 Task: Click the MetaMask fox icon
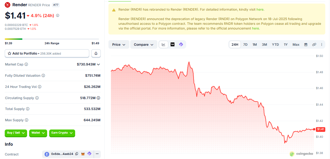[83, 154]
